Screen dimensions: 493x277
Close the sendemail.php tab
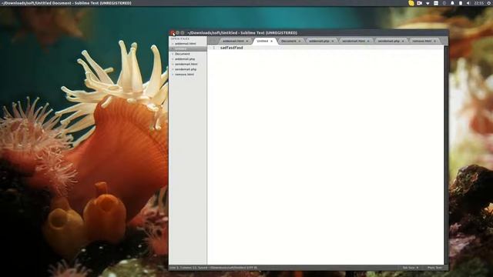pos(403,41)
